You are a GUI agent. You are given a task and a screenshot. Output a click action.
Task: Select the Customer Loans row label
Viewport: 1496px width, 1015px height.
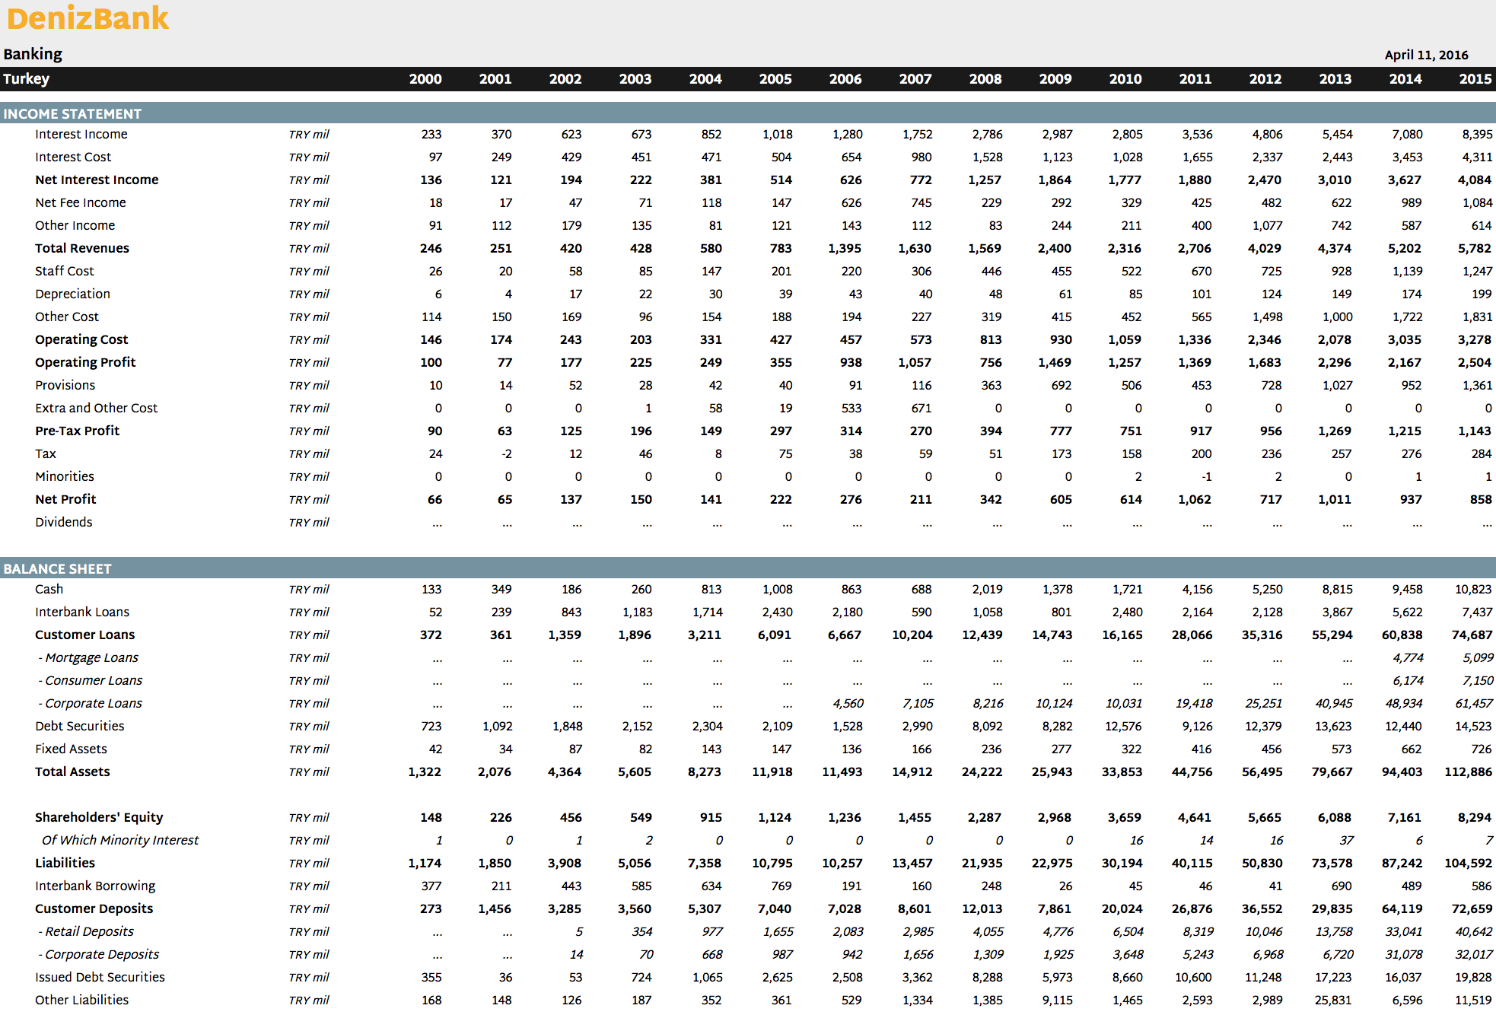85,635
